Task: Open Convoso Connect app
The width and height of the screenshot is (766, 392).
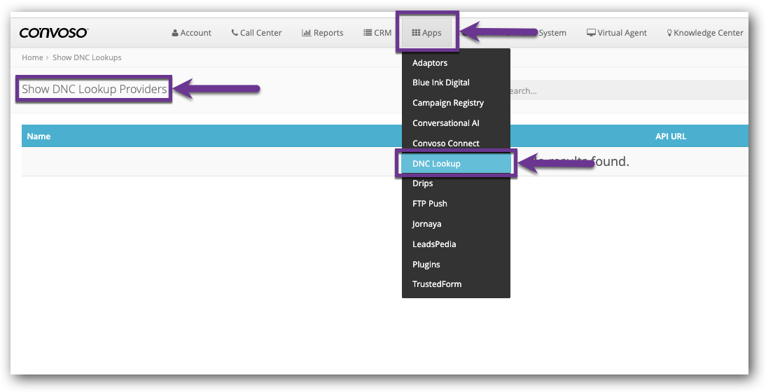Action: coord(456,143)
